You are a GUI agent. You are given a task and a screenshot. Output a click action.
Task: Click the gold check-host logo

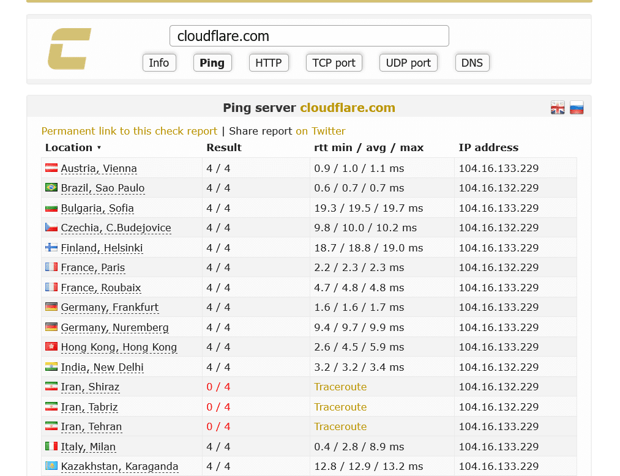click(x=69, y=49)
